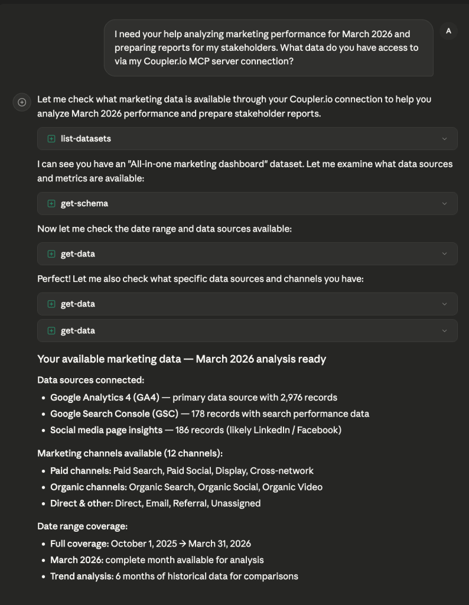Image resolution: width=469 pixels, height=605 pixels.
Task: Click the green plus icon on get-schema row
Action: coord(51,203)
